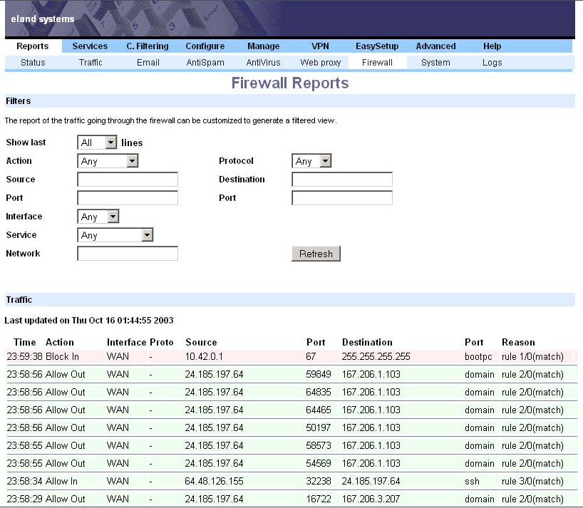This screenshot has height=508, width=583.
Task: Select source port 64465
Action: 319,410
